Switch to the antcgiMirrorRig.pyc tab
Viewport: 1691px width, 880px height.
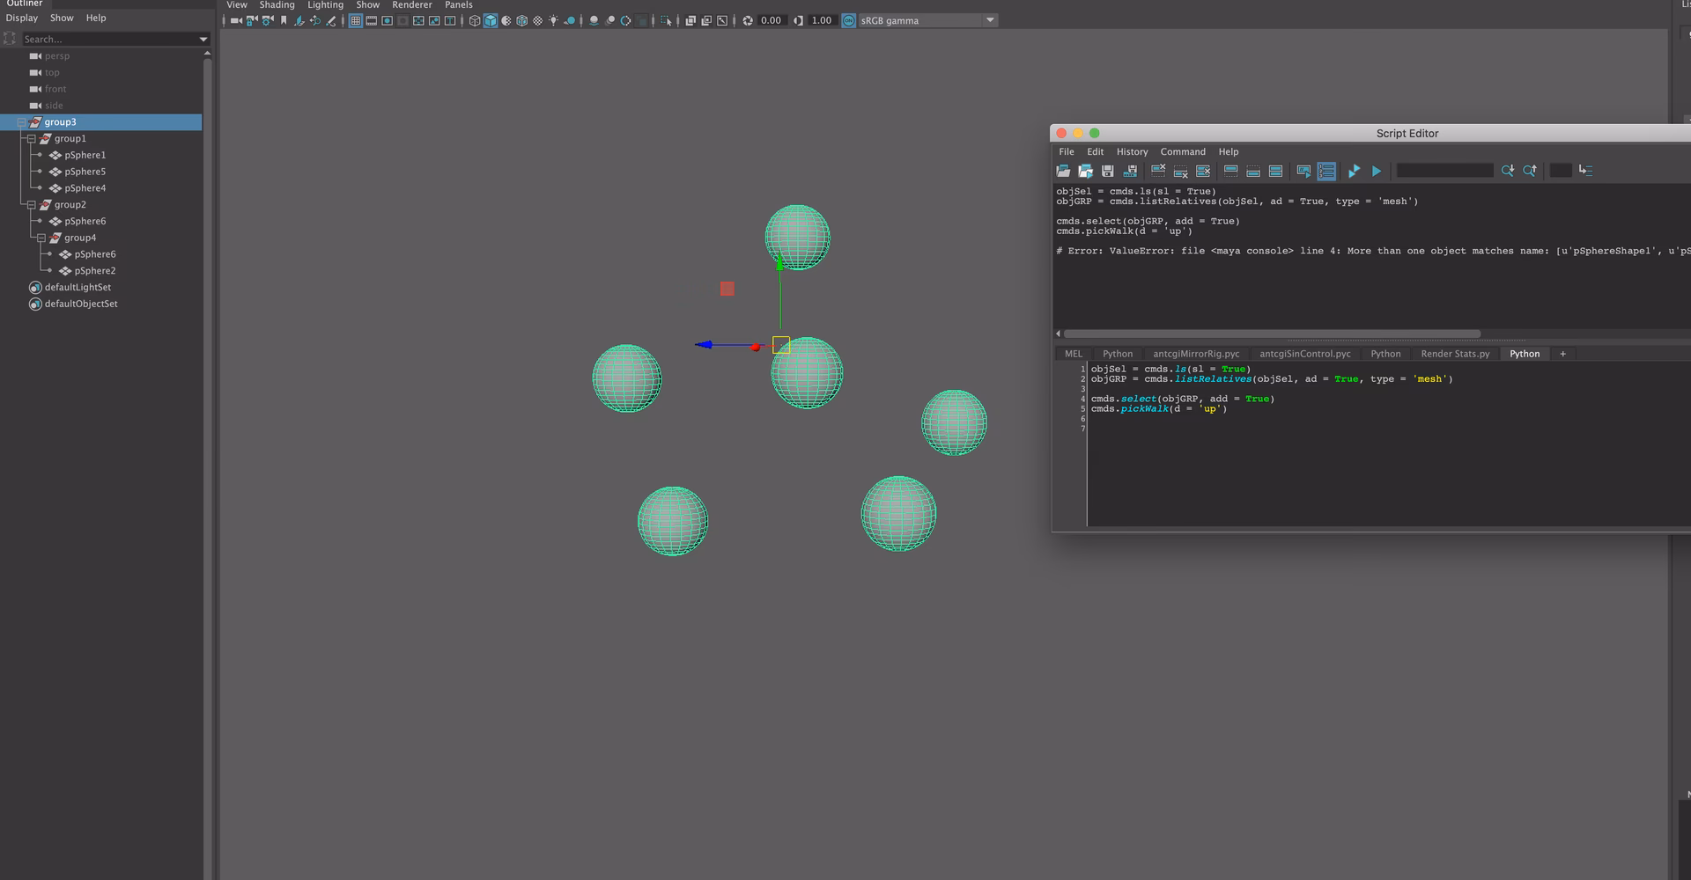coord(1196,355)
